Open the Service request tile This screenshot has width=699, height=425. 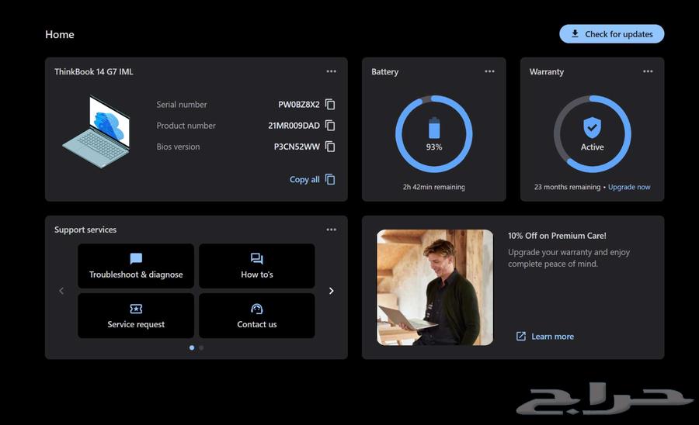[x=136, y=316]
